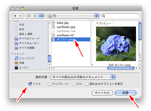Click the horizontal scrollbar right arrow

coord(140,68)
